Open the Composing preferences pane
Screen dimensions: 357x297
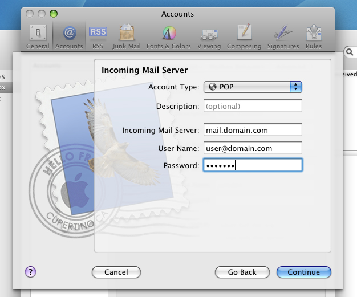pos(244,36)
